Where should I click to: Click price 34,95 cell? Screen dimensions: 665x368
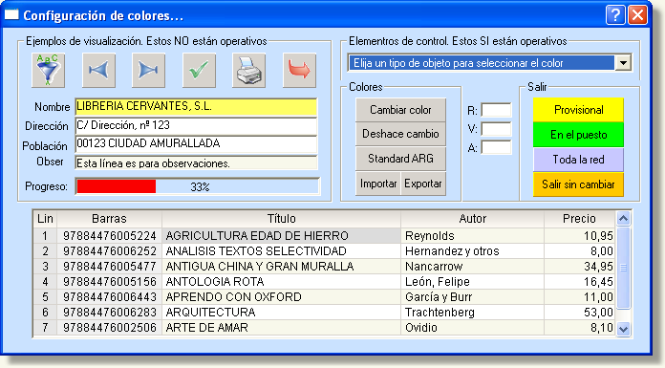point(579,266)
